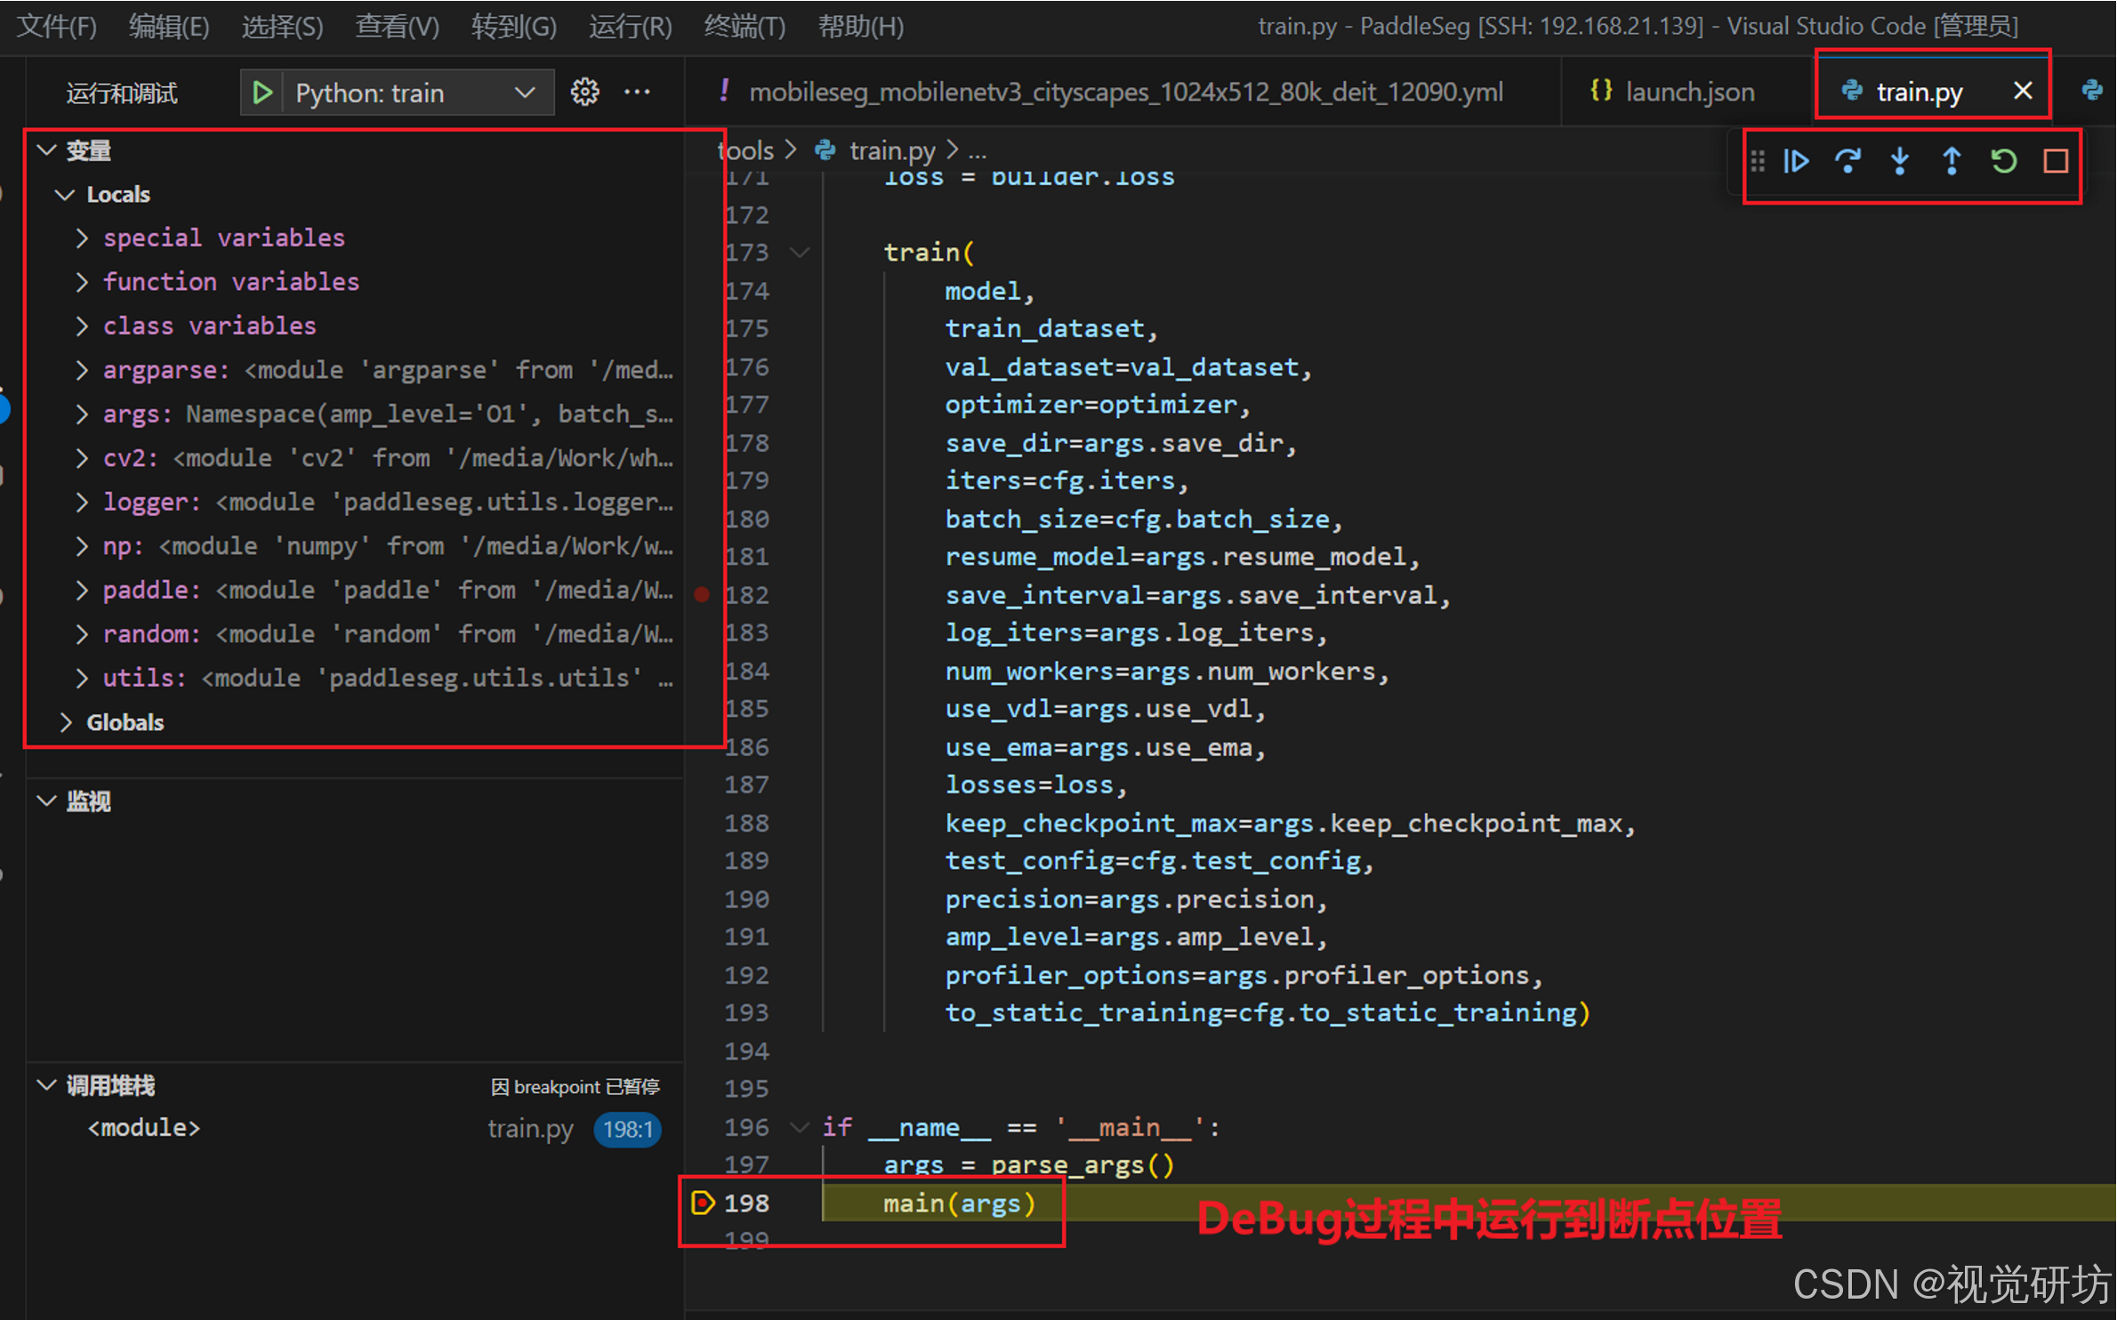Expand the np numpy variable
Image resolution: width=2117 pixels, height=1320 pixels.
(x=82, y=546)
